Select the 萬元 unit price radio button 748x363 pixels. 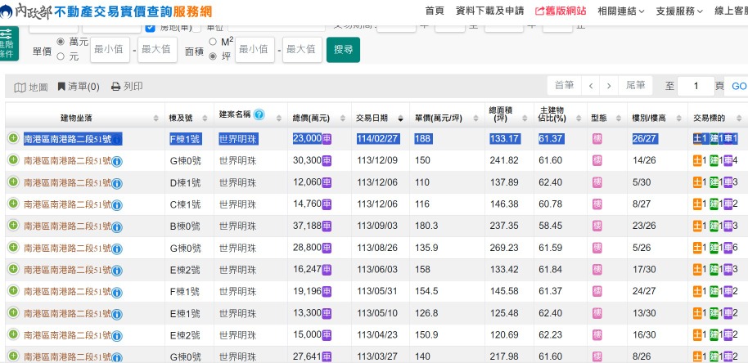tap(61, 42)
